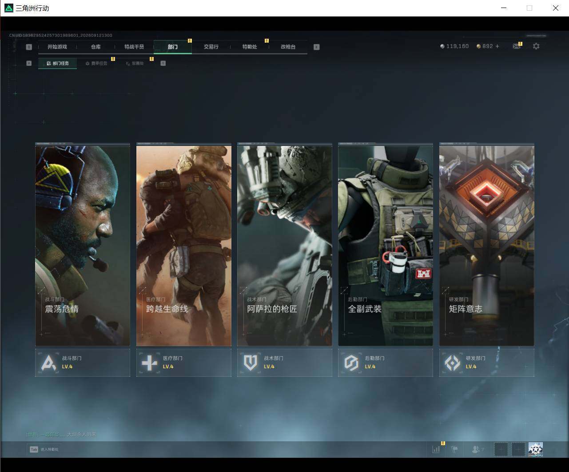The image size is (569, 472).
Task: Open the 特战干员 tab
Action: [x=134, y=47]
